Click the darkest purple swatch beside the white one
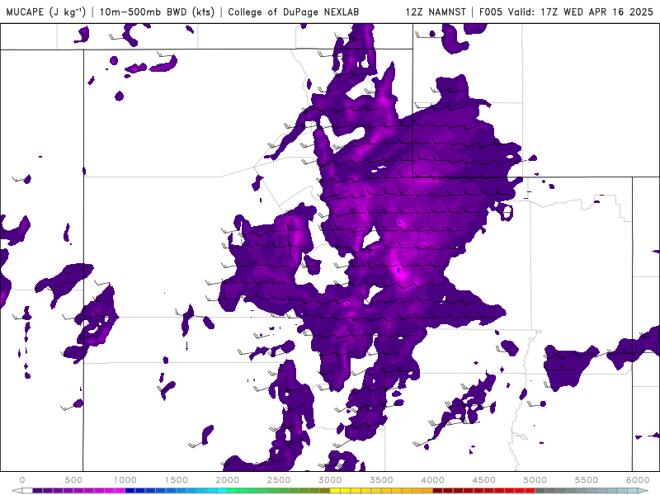The height and width of the screenshot is (495, 660). 37,491
